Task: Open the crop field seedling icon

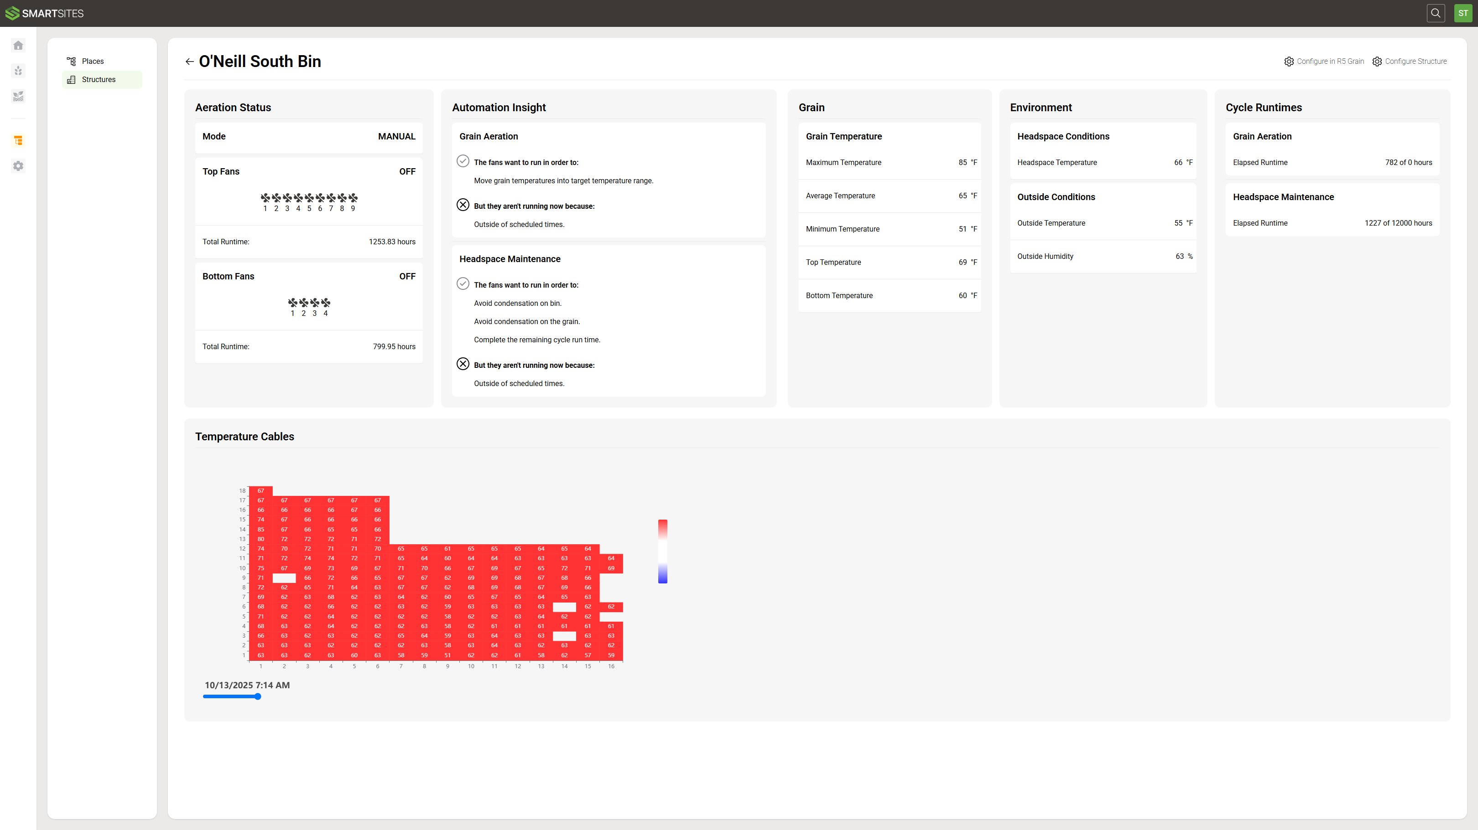Action: coord(18,96)
